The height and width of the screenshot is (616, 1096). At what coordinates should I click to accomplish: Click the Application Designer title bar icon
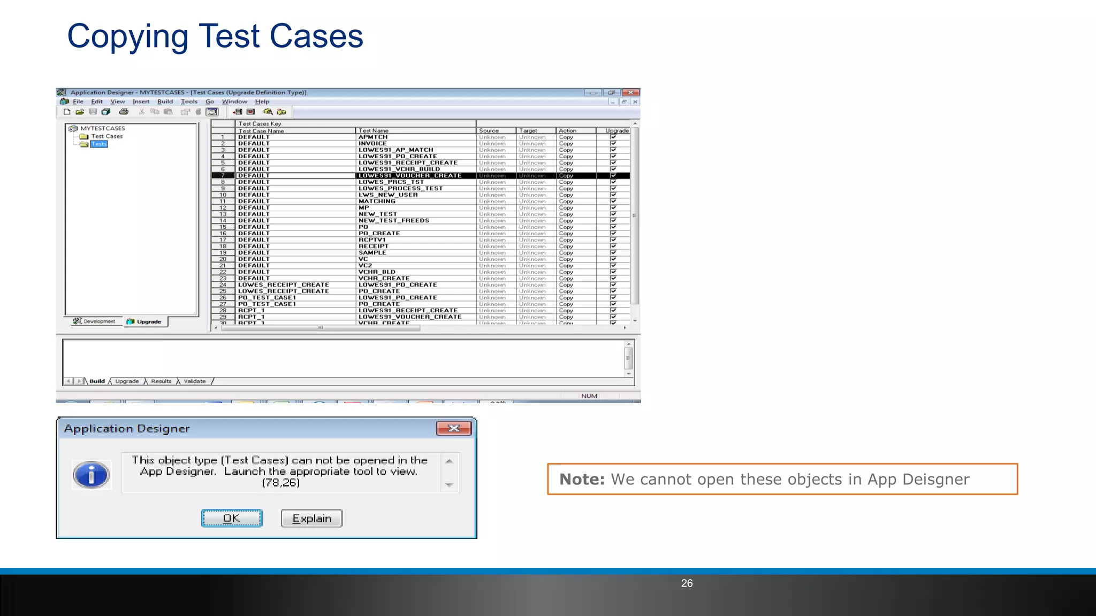62,93
